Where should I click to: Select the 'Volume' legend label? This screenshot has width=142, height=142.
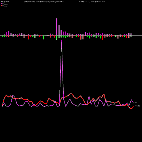(5, 4)
